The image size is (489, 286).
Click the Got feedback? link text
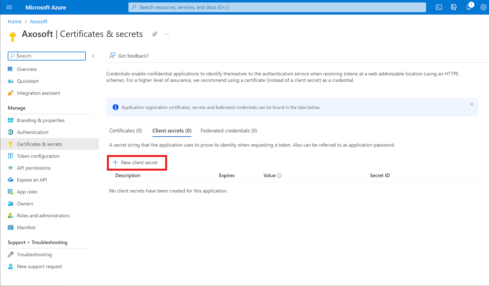[134, 56]
